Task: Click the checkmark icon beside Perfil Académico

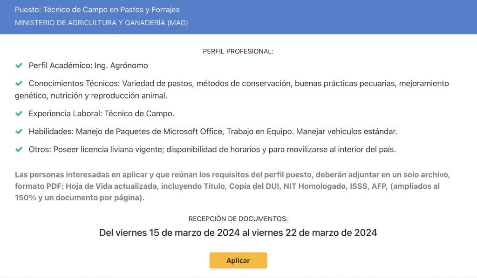Action: (19, 65)
